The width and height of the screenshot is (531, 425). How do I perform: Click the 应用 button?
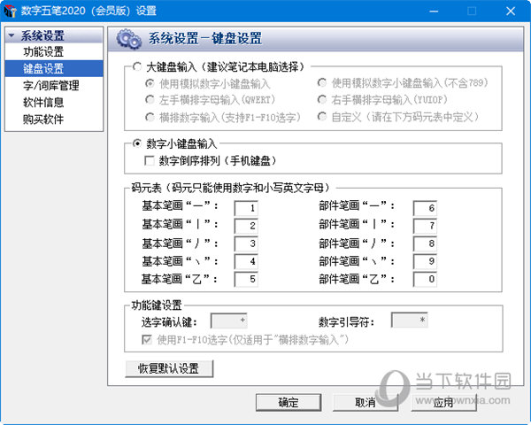point(443,403)
